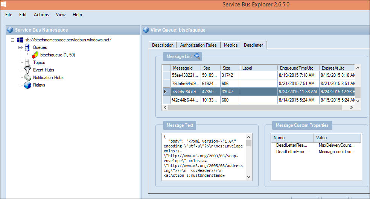Click the Service Bus Namespace globe icon
Viewport: 370px width, 199px height.
(x=10, y=30)
